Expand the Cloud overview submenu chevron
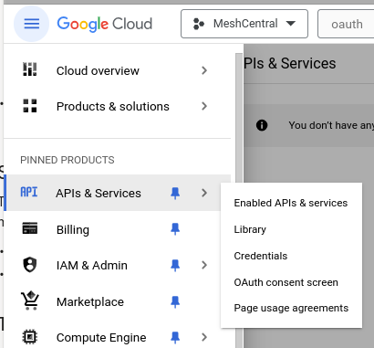The height and width of the screenshot is (348, 374). 204,70
